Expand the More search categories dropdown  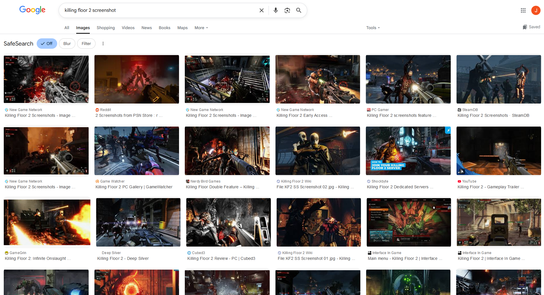[201, 28]
